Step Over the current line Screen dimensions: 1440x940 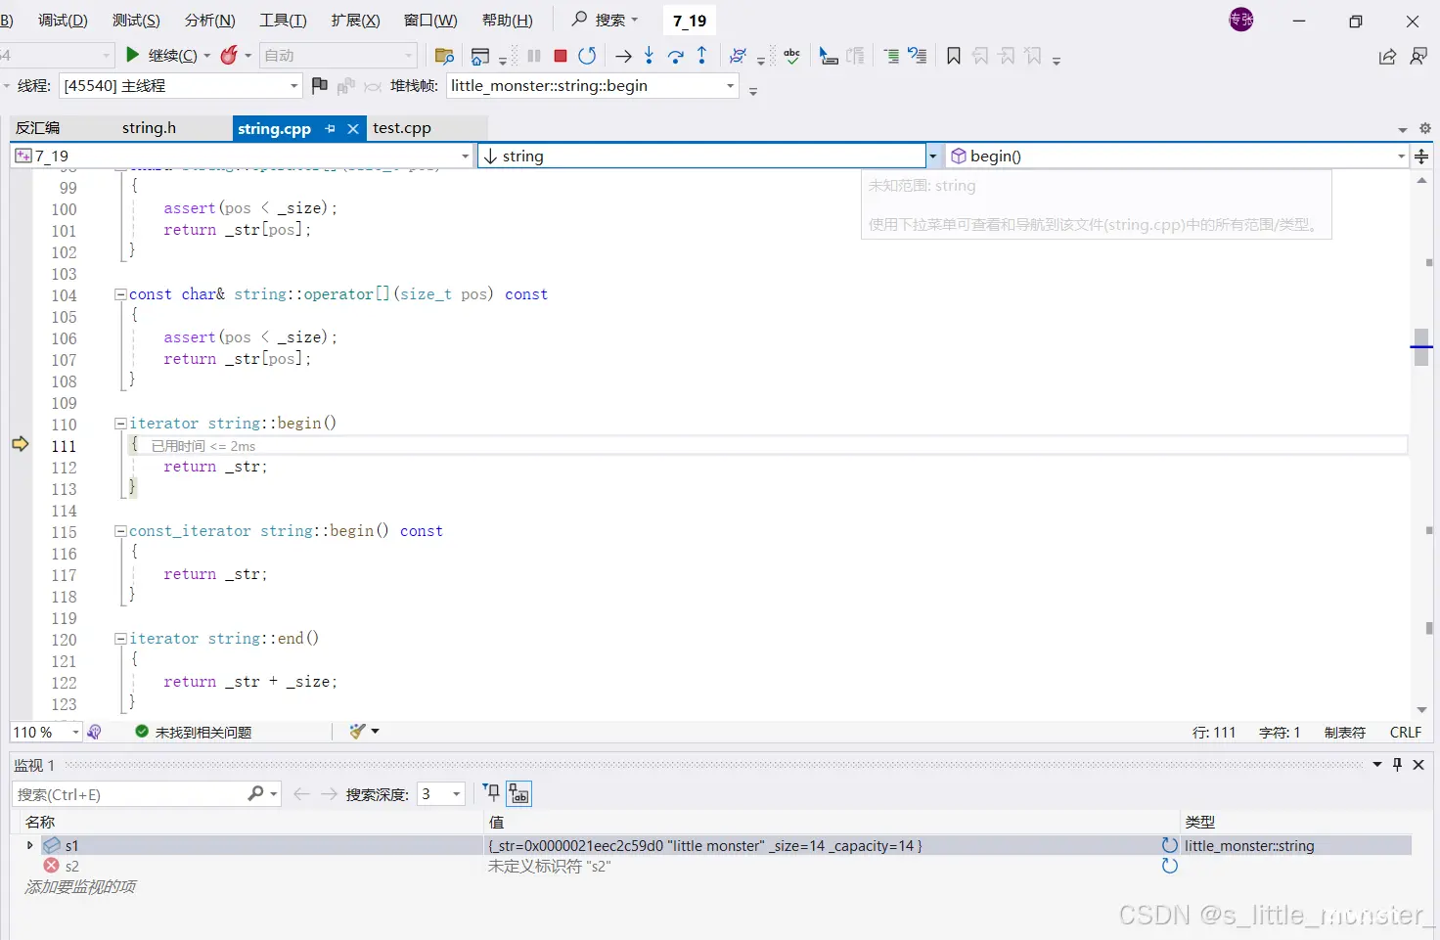[x=675, y=56]
